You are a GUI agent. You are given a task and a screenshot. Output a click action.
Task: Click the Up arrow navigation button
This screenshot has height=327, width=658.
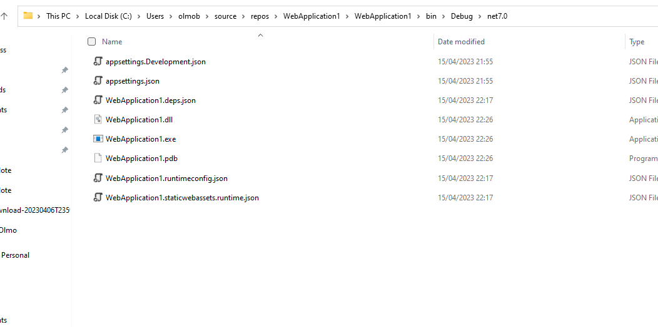[x=4, y=16]
